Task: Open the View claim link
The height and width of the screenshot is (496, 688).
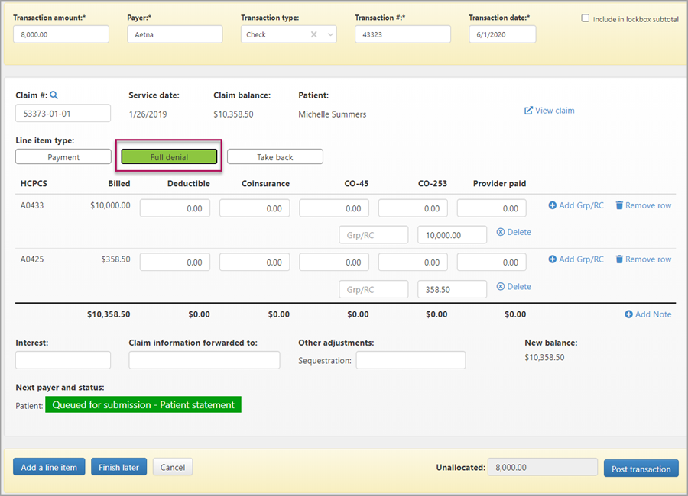Action: [549, 111]
